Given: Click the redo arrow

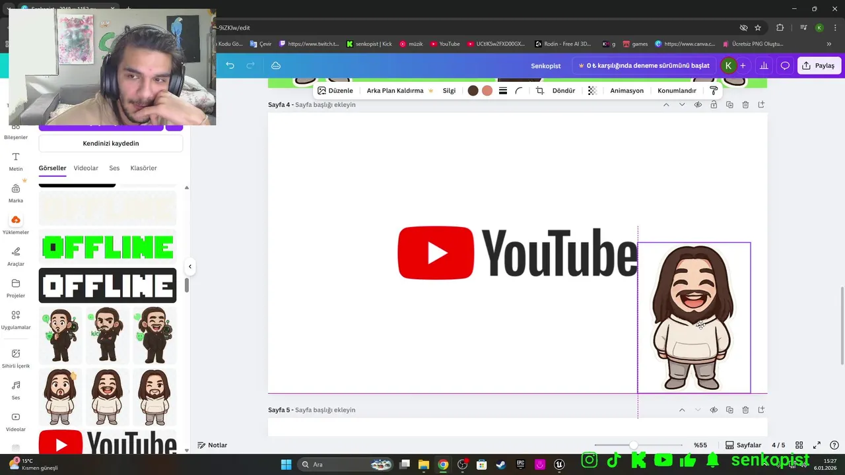Looking at the screenshot, I should [x=250, y=65].
